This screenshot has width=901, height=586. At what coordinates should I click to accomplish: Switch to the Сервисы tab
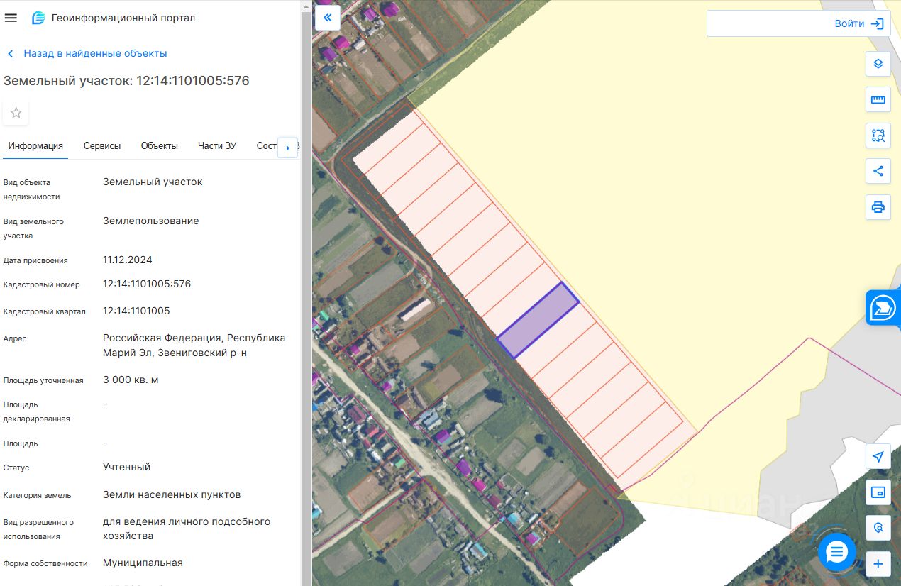coord(102,146)
